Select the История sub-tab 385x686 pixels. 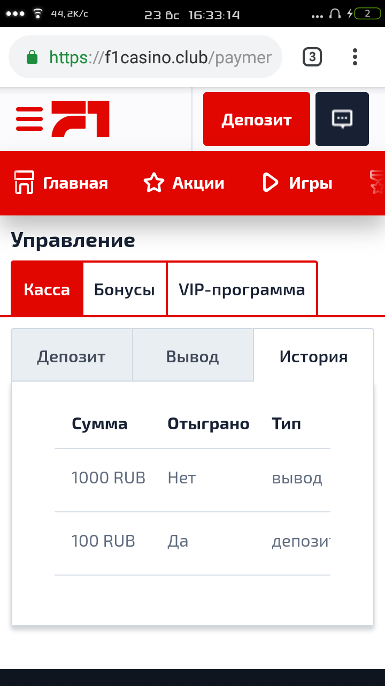[x=313, y=356]
